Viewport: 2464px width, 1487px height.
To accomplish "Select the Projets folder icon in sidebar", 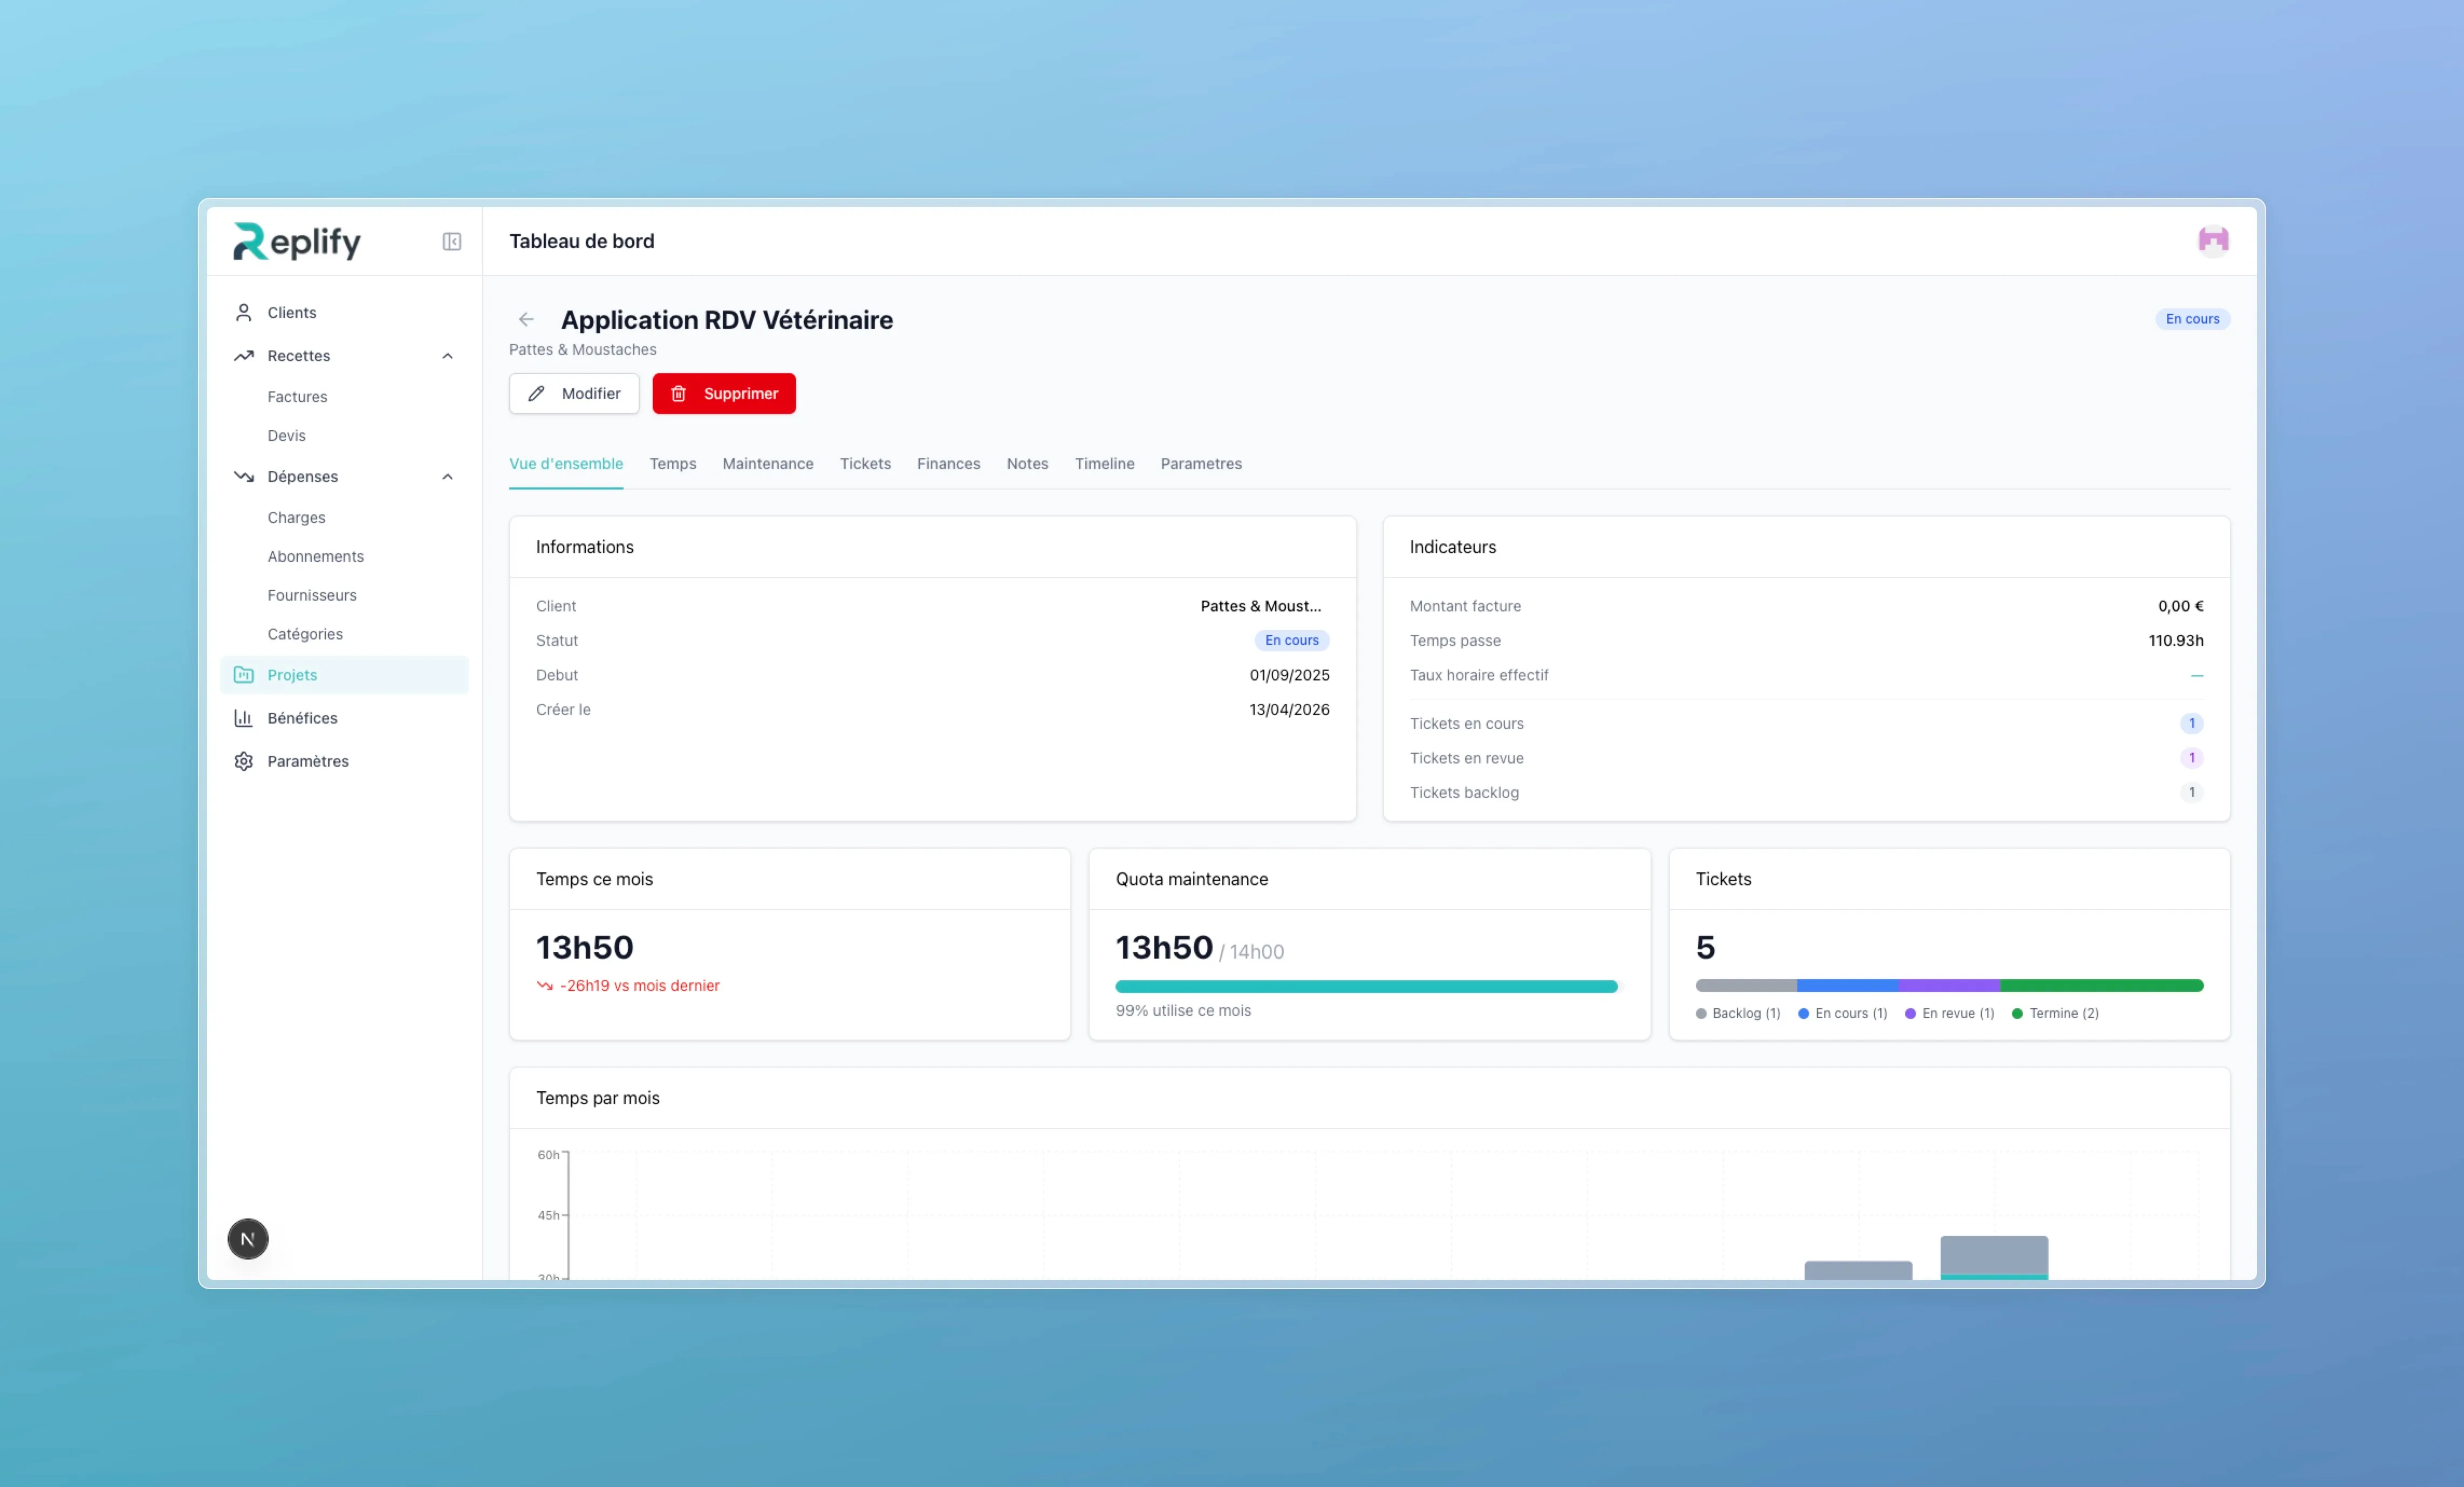I will pos(244,674).
